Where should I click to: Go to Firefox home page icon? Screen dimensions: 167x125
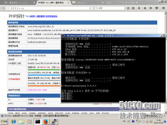pyautogui.click(x=145, y=8)
